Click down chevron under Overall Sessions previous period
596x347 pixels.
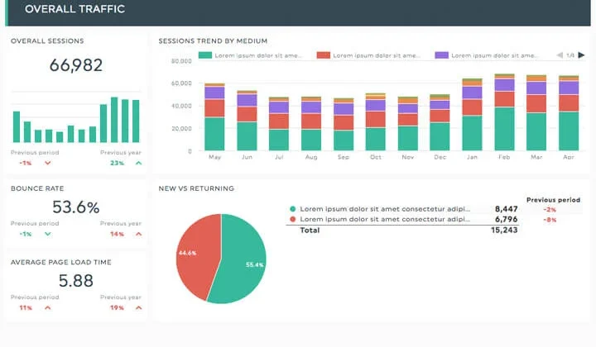(47, 163)
